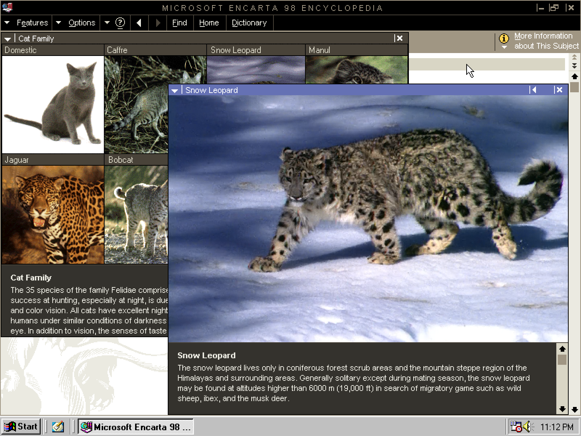Viewport: 581px width, 436px height.
Task: Open the task scheduler tray icon
Action: point(516,426)
